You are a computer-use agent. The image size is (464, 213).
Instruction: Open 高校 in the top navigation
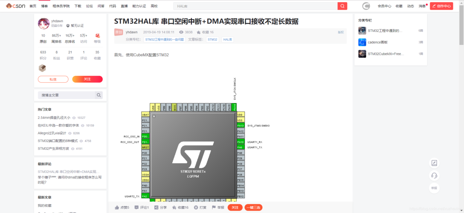tap(154, 6)
